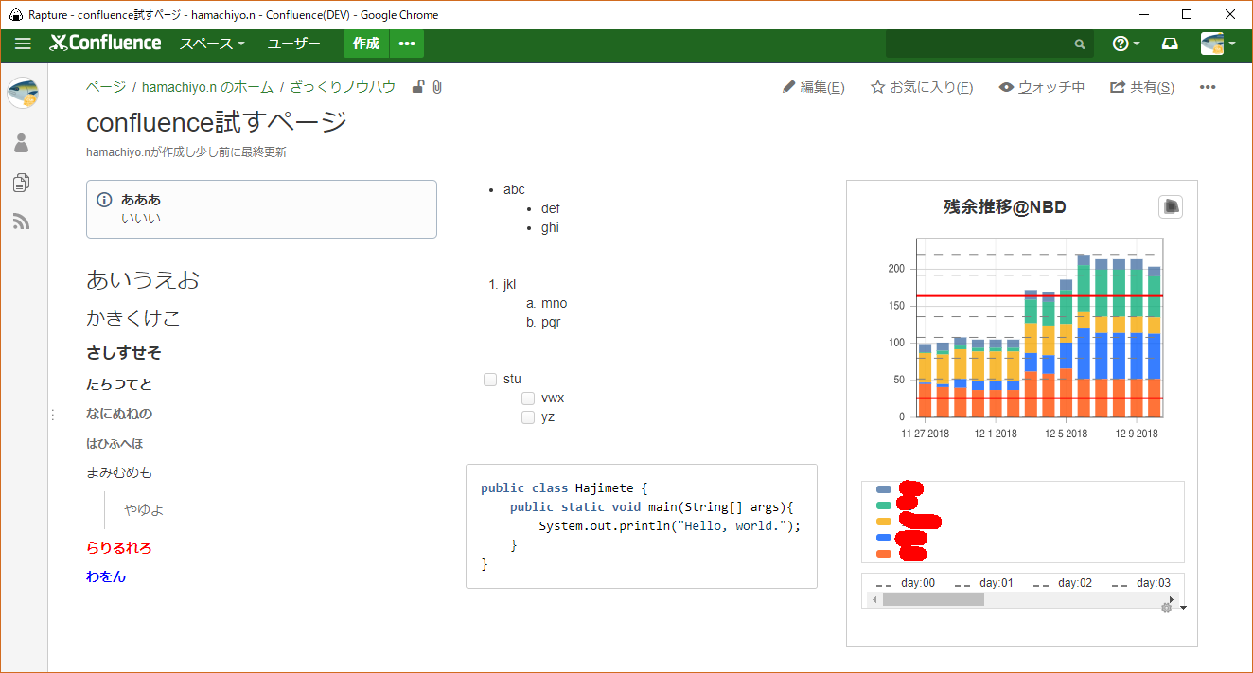Open the chart gear settings dropdown
This screenshot has width=1253, height=673.
(x=1171, y=608)
